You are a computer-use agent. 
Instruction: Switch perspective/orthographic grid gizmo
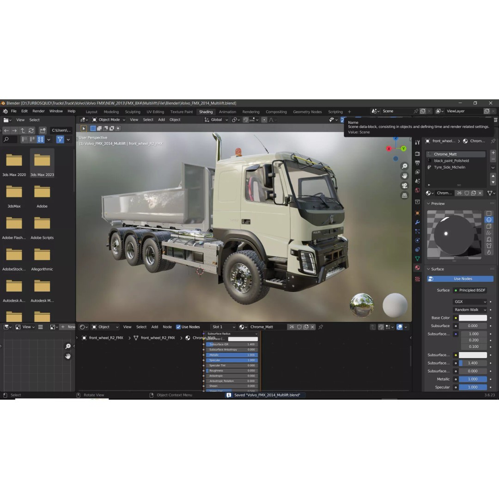tap(404, 195)
